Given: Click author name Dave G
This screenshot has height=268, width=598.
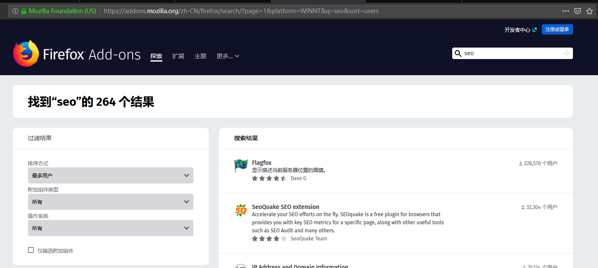Looking at the screenshot, I should 298,178.
